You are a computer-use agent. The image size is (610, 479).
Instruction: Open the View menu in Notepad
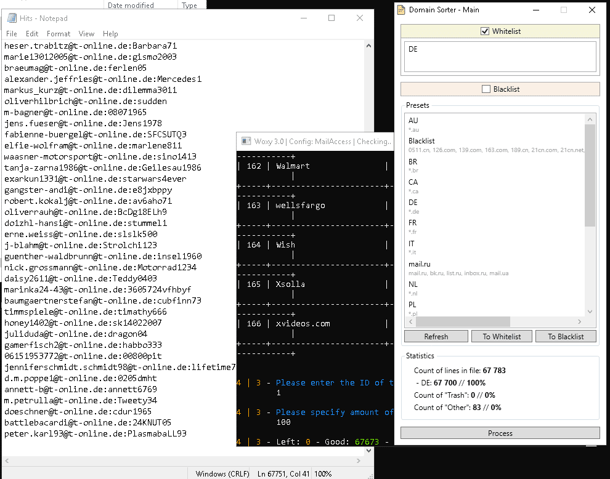[86, 34]
